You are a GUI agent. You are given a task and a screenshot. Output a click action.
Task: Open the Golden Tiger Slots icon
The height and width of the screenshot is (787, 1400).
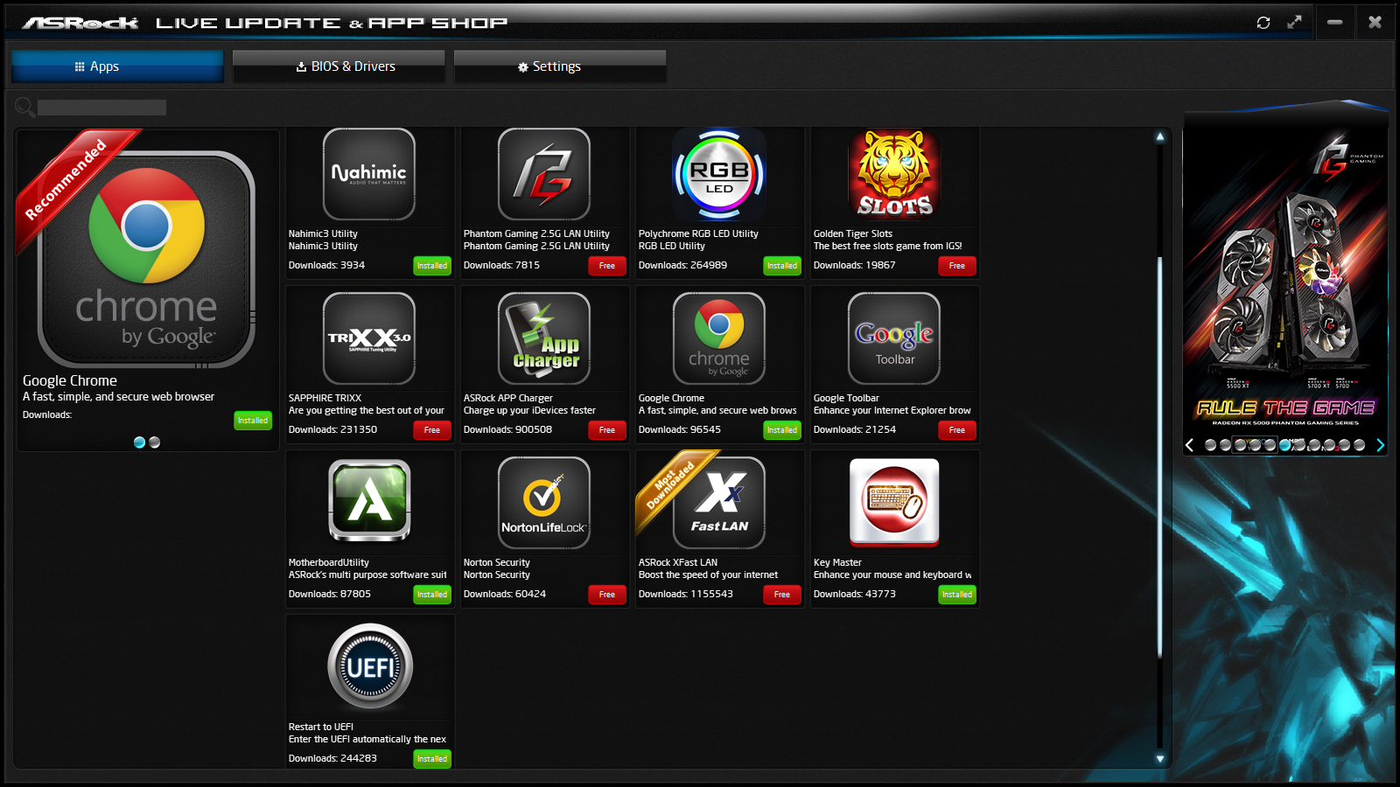(x=894, y=173)
